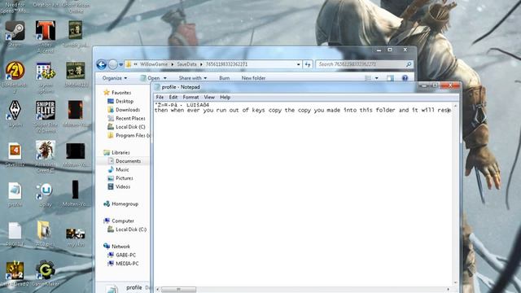Open the Left 4 Dead 2 shortcut
This screenshot has height=293, width=521.
tap(15, 273)
